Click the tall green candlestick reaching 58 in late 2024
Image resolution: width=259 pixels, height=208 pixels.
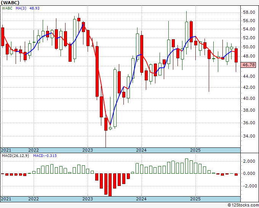coord(187,35)
